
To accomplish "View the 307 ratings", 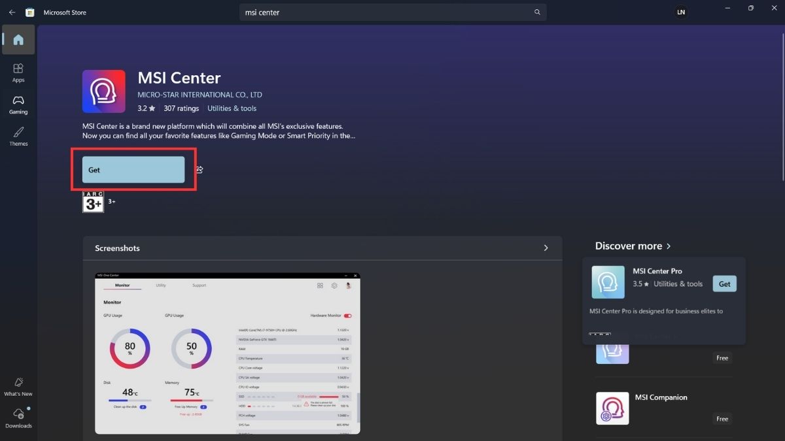I will (181, 108).
